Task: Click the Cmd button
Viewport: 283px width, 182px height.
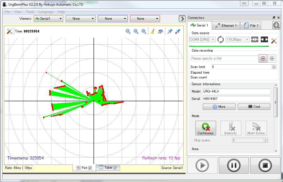Action: [x=254, y=107]
